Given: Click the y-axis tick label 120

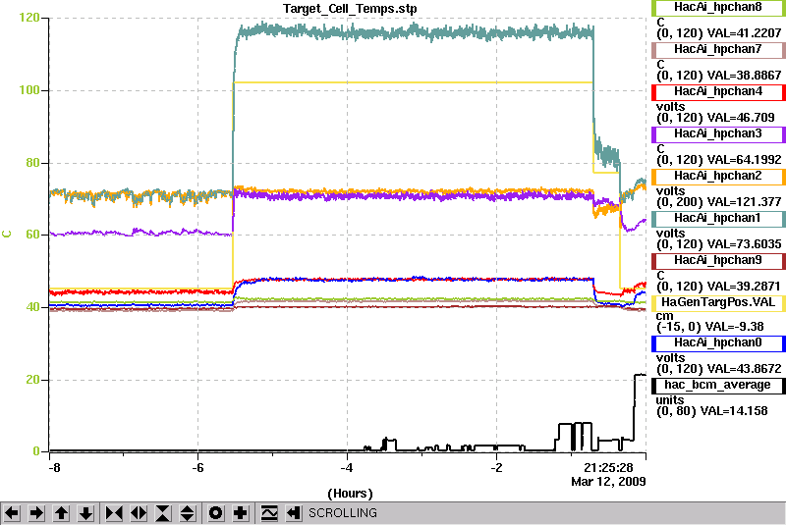Looking at the screenshot, I should pyautogui.click(x=29, y=18).
